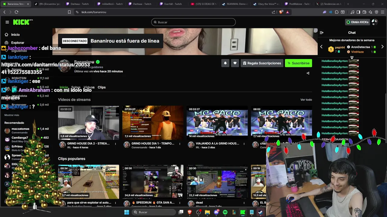Switch to the Tendencias X browser tab

point(329,4)
